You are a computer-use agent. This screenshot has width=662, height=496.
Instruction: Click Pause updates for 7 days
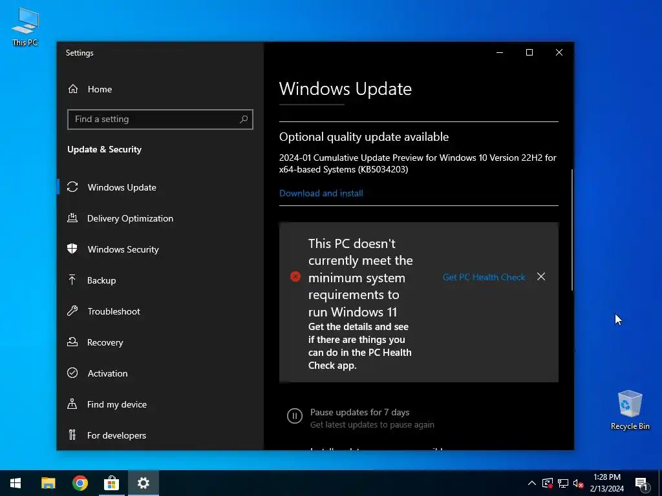359,412
